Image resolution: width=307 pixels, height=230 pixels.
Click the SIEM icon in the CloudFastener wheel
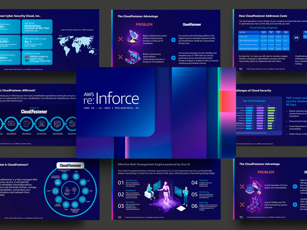pyautogui.click(x=76, y=177)
